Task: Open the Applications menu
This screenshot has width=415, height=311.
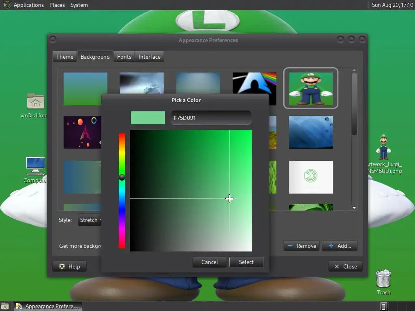Action: [29, 5]
